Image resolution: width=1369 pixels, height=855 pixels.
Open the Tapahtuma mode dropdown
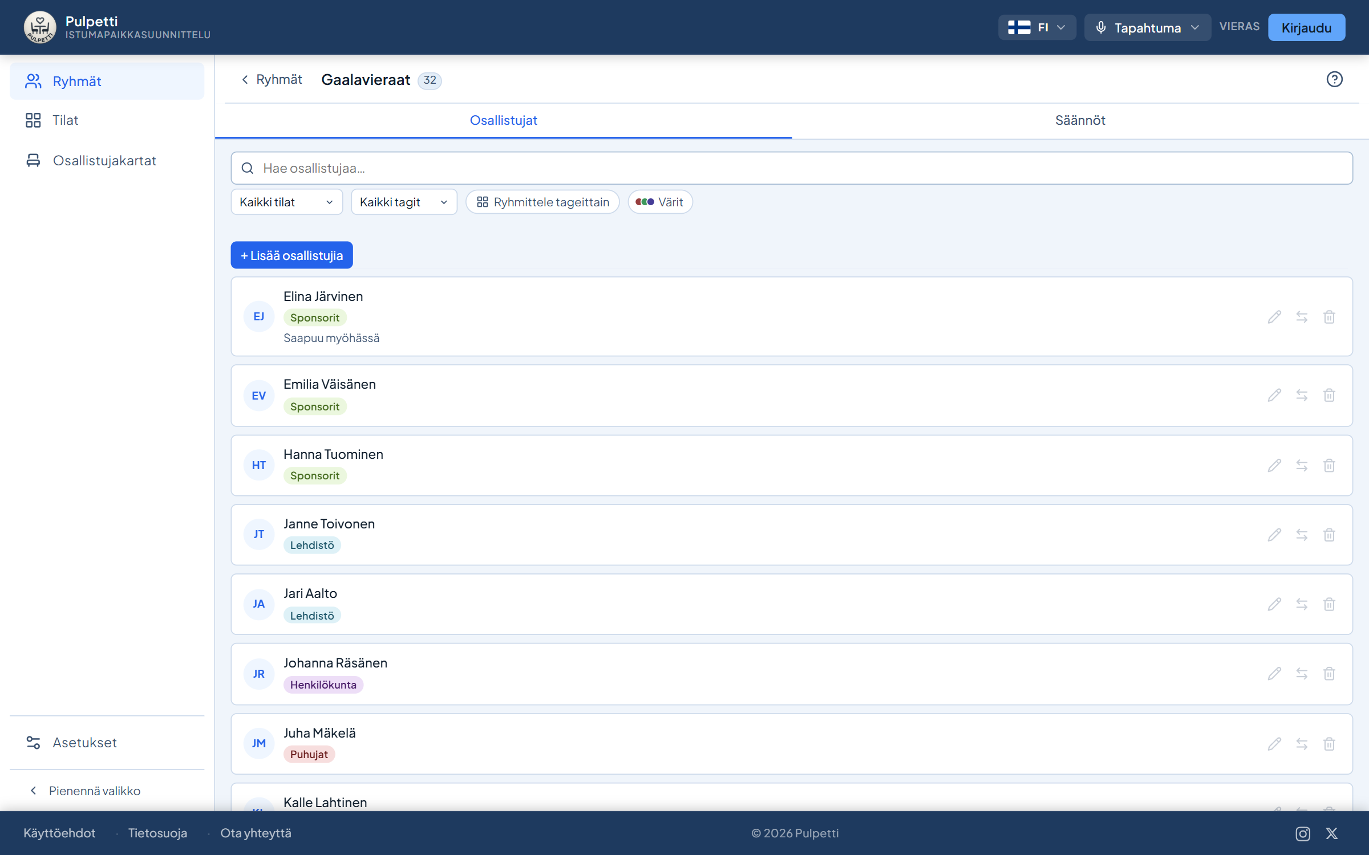[1147, 27]
